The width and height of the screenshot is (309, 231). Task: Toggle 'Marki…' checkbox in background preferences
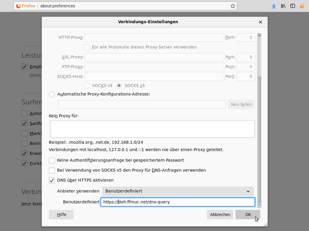[24, 134]
